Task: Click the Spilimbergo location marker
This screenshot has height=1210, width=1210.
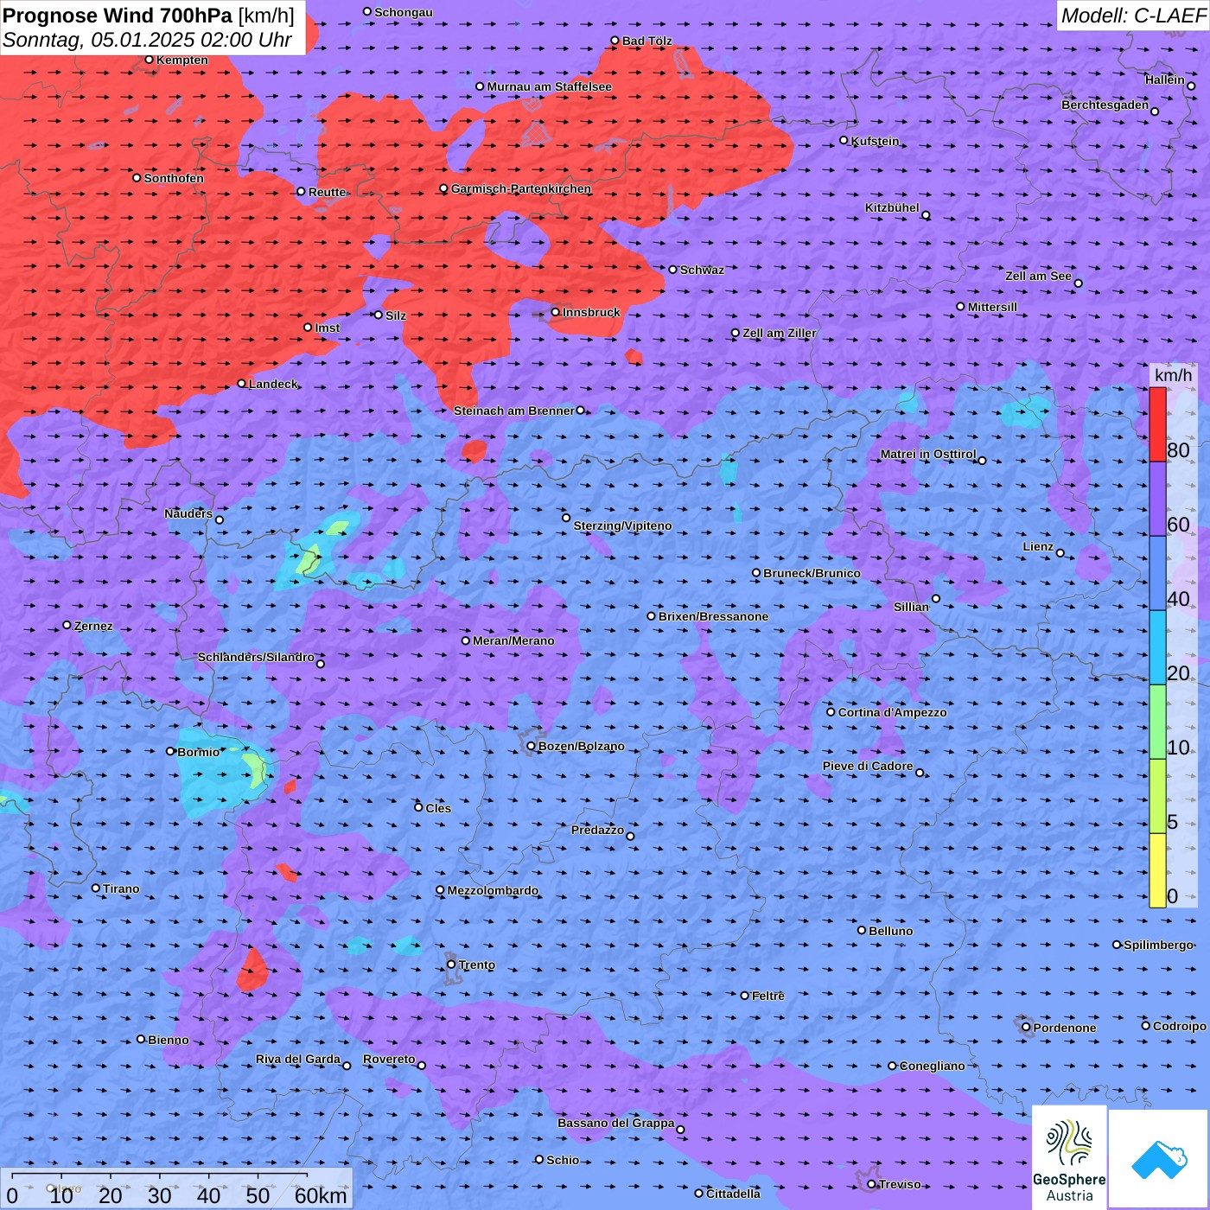Action: tap(1117, 945)
